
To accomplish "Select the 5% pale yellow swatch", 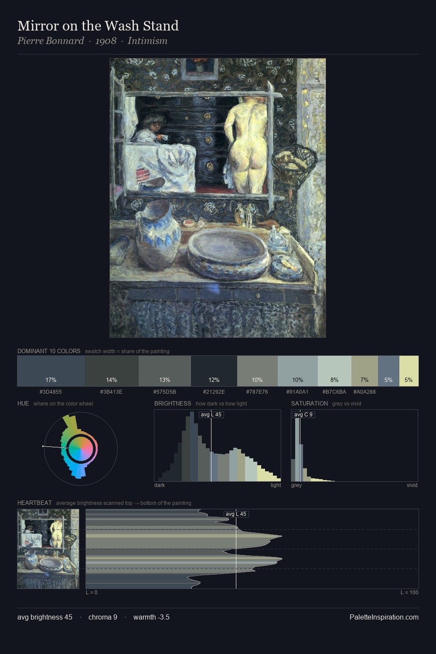I will 409,371.
